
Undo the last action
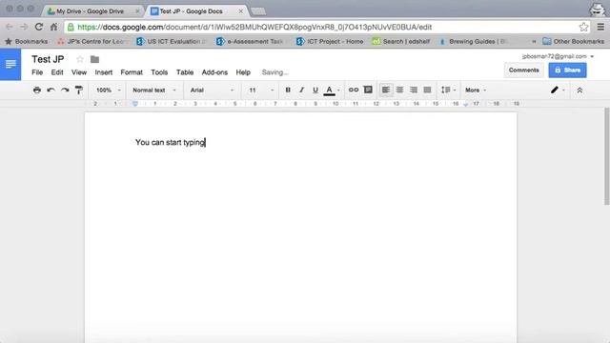(51, 90)
